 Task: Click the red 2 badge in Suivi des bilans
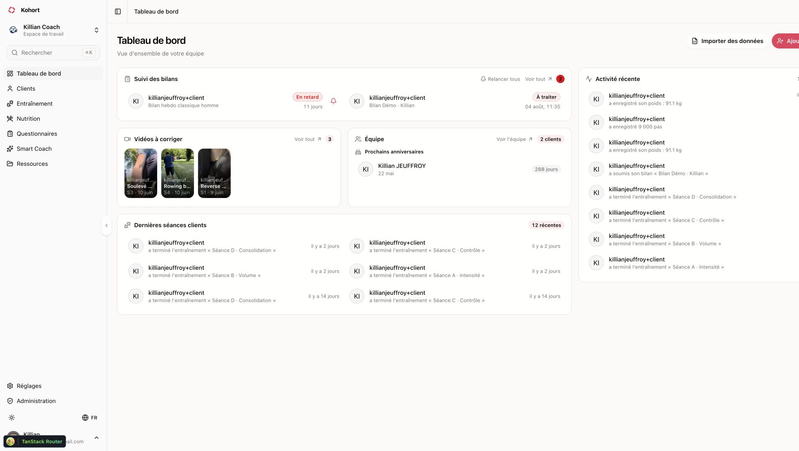[x=560, y=79]
